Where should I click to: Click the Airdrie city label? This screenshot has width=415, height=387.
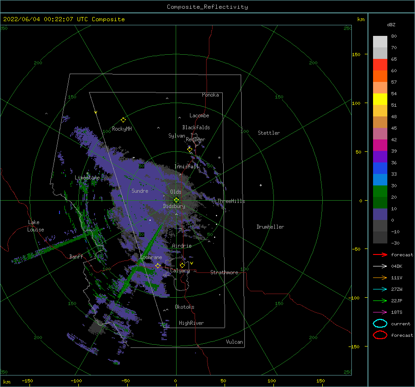[182, 246]
